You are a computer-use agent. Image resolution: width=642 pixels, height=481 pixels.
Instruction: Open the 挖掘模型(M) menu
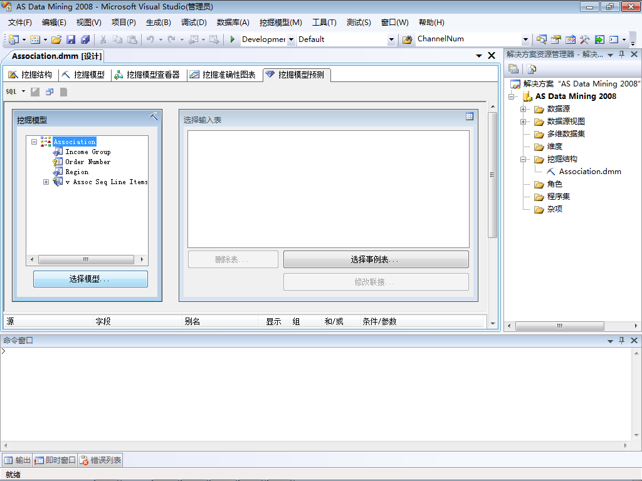tap(280, 22)
